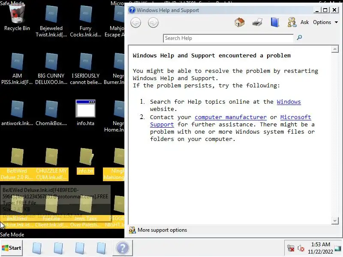Open the Options dropdown menu
The height and width of the screenshot is (257, 343).
coord(325,22)
